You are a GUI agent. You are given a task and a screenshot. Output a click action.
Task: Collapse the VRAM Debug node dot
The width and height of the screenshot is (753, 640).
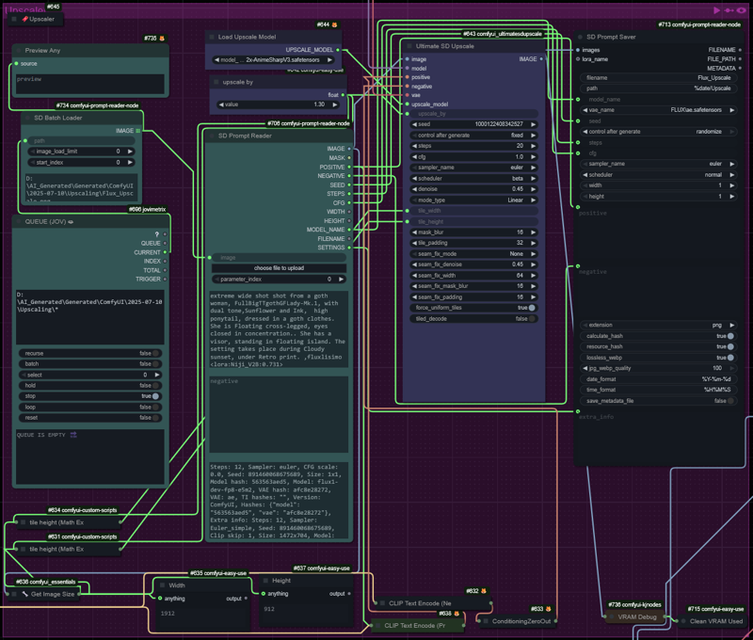point(612,617)
